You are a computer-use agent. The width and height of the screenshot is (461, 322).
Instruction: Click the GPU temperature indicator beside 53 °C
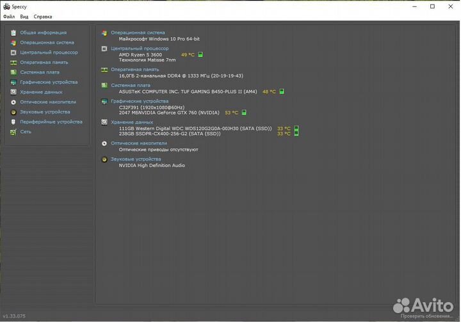tap(244, 113)
